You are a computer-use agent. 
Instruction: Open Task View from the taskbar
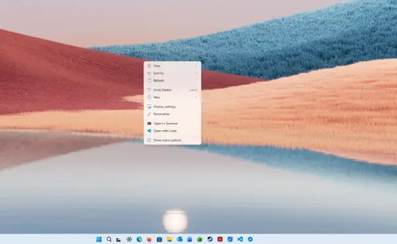(118, 239)
